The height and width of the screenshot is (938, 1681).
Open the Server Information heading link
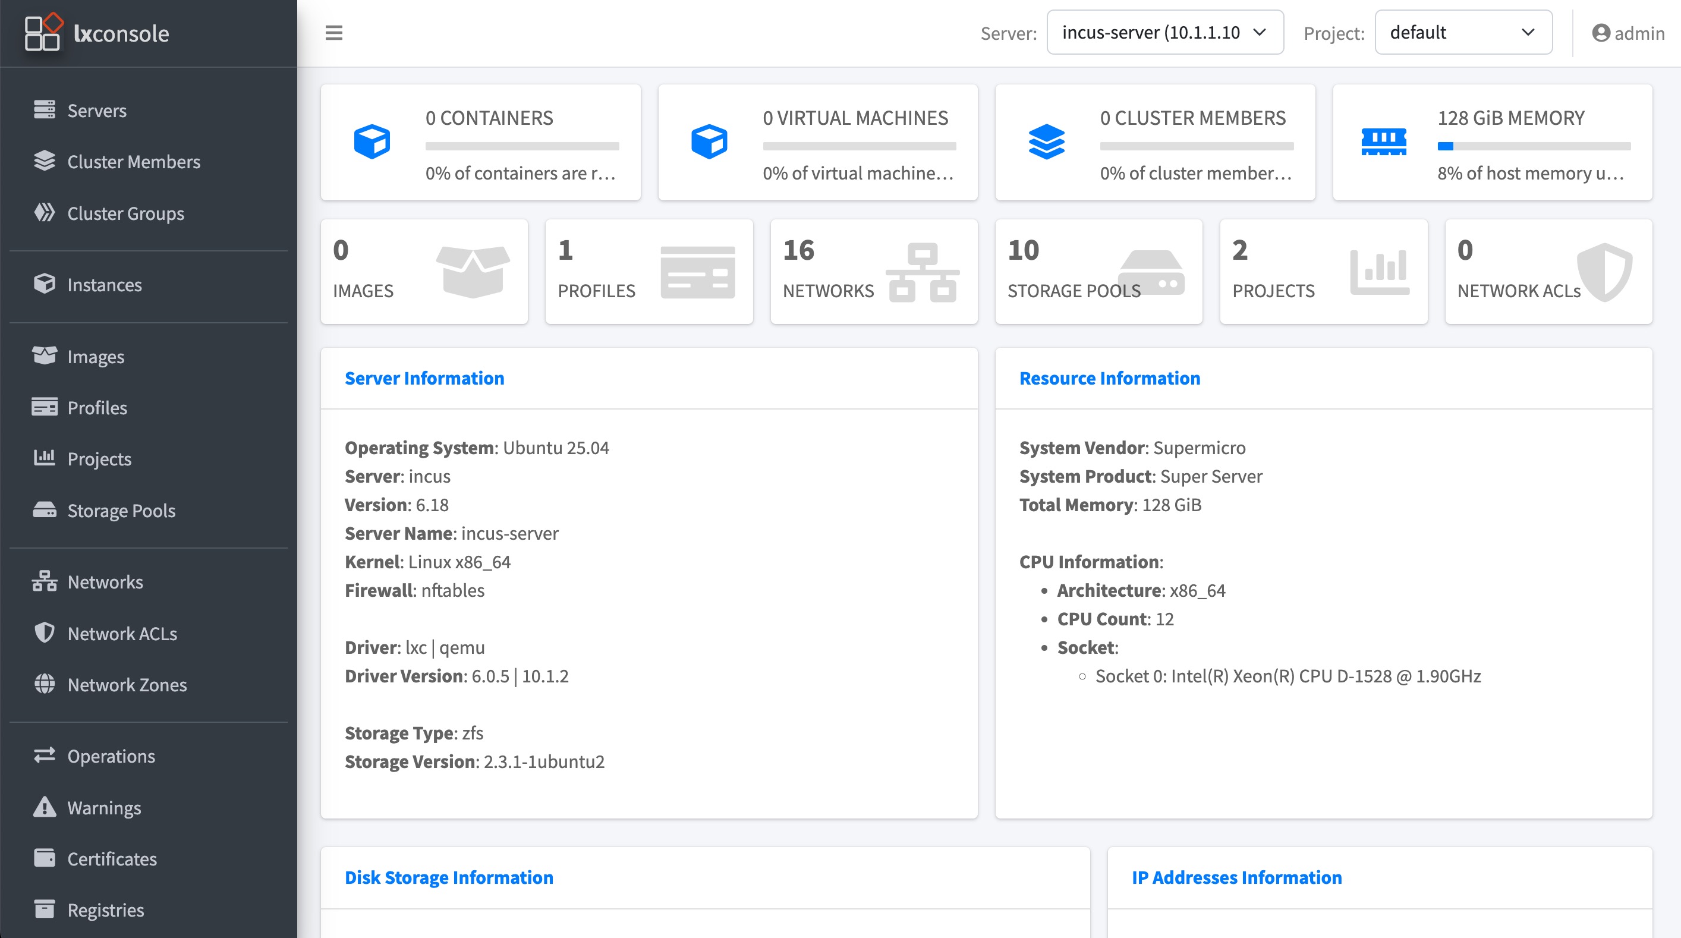(424, 378)
